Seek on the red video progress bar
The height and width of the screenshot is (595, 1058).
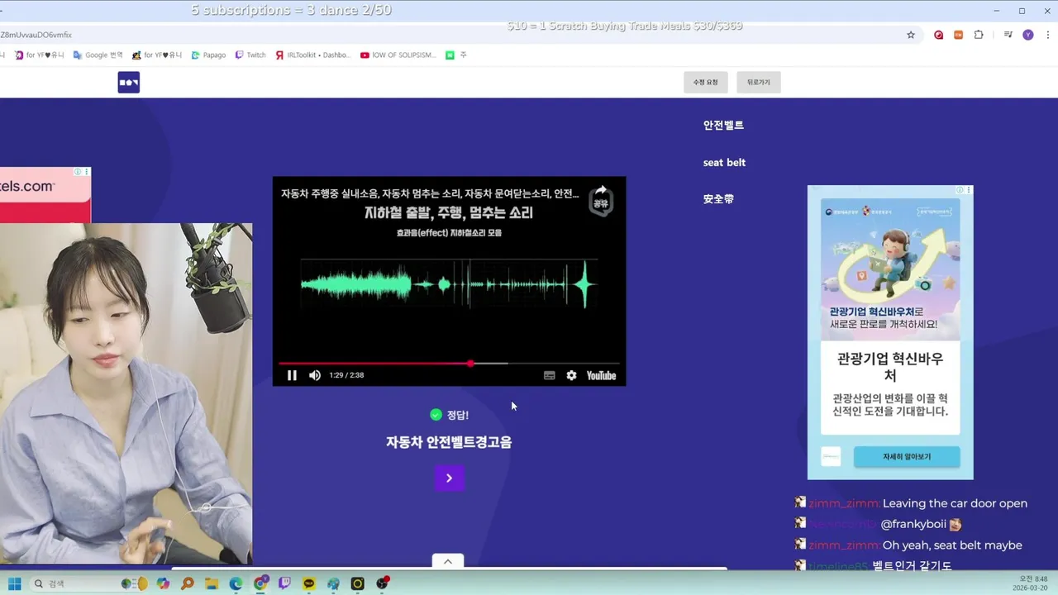(449, 363)
